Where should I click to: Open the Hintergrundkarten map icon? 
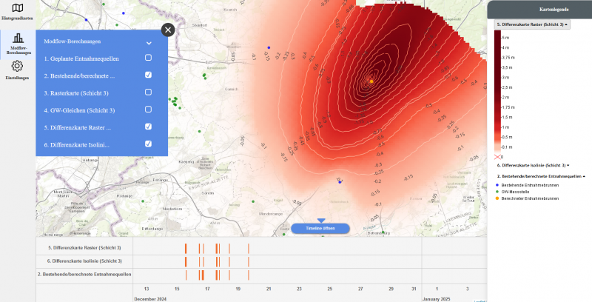(x=17, y=9)
